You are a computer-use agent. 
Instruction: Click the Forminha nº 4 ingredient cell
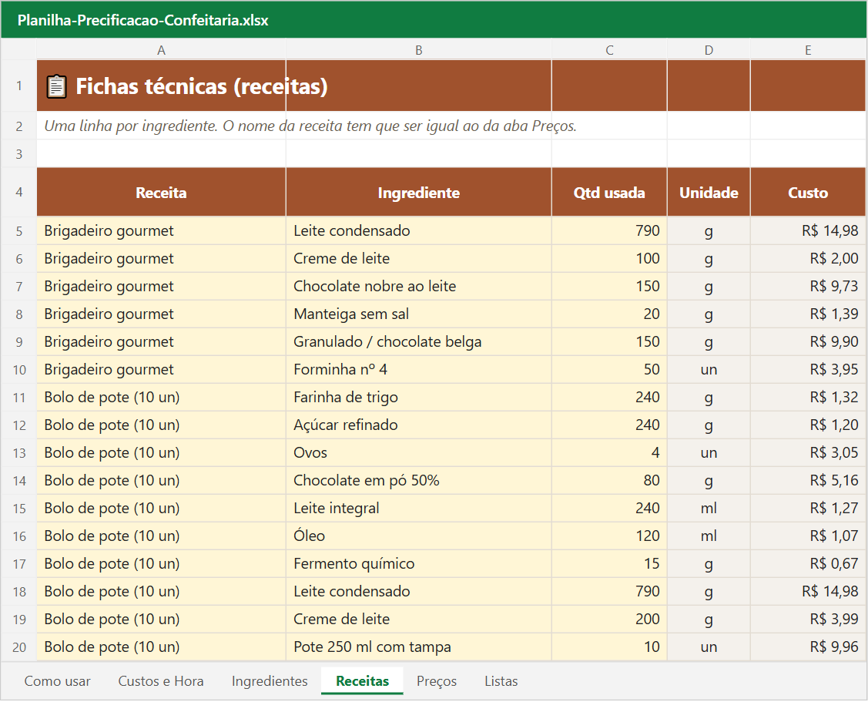(418, 370)
